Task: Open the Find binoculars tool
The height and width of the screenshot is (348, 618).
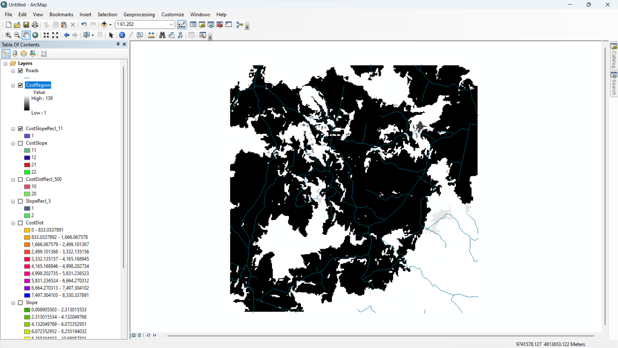Action: click(162, 35)
